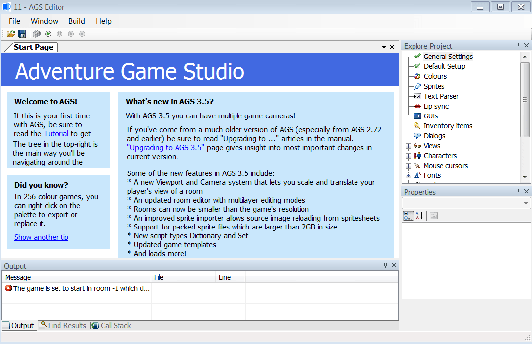Expand the Mouse cursors tree node
This screenshot has height=344, width=532.
[408, 166]
